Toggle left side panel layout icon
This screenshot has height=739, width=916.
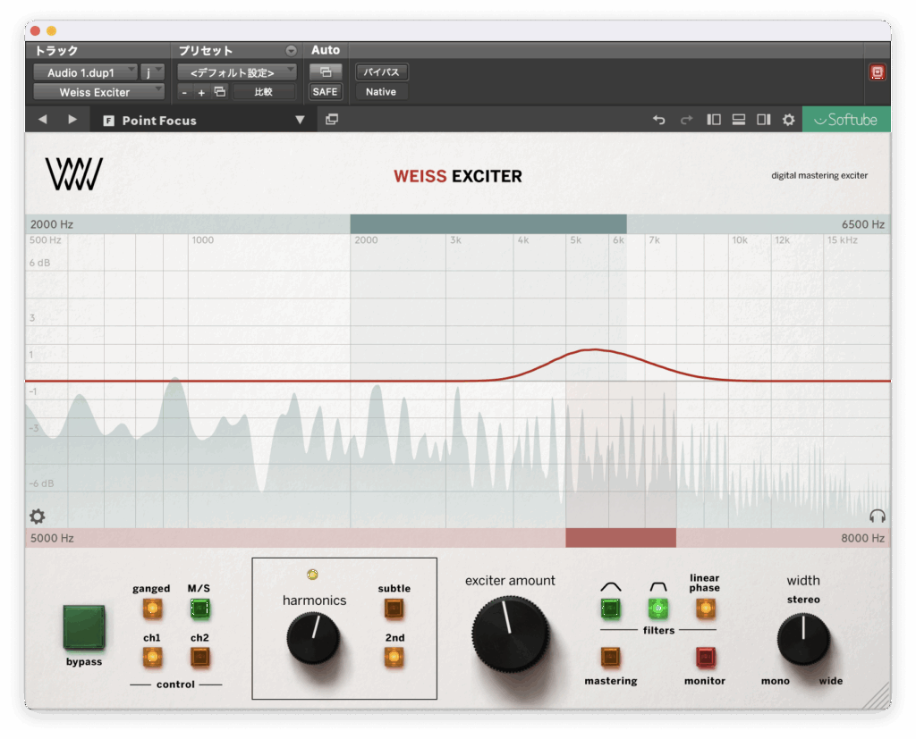714,120
